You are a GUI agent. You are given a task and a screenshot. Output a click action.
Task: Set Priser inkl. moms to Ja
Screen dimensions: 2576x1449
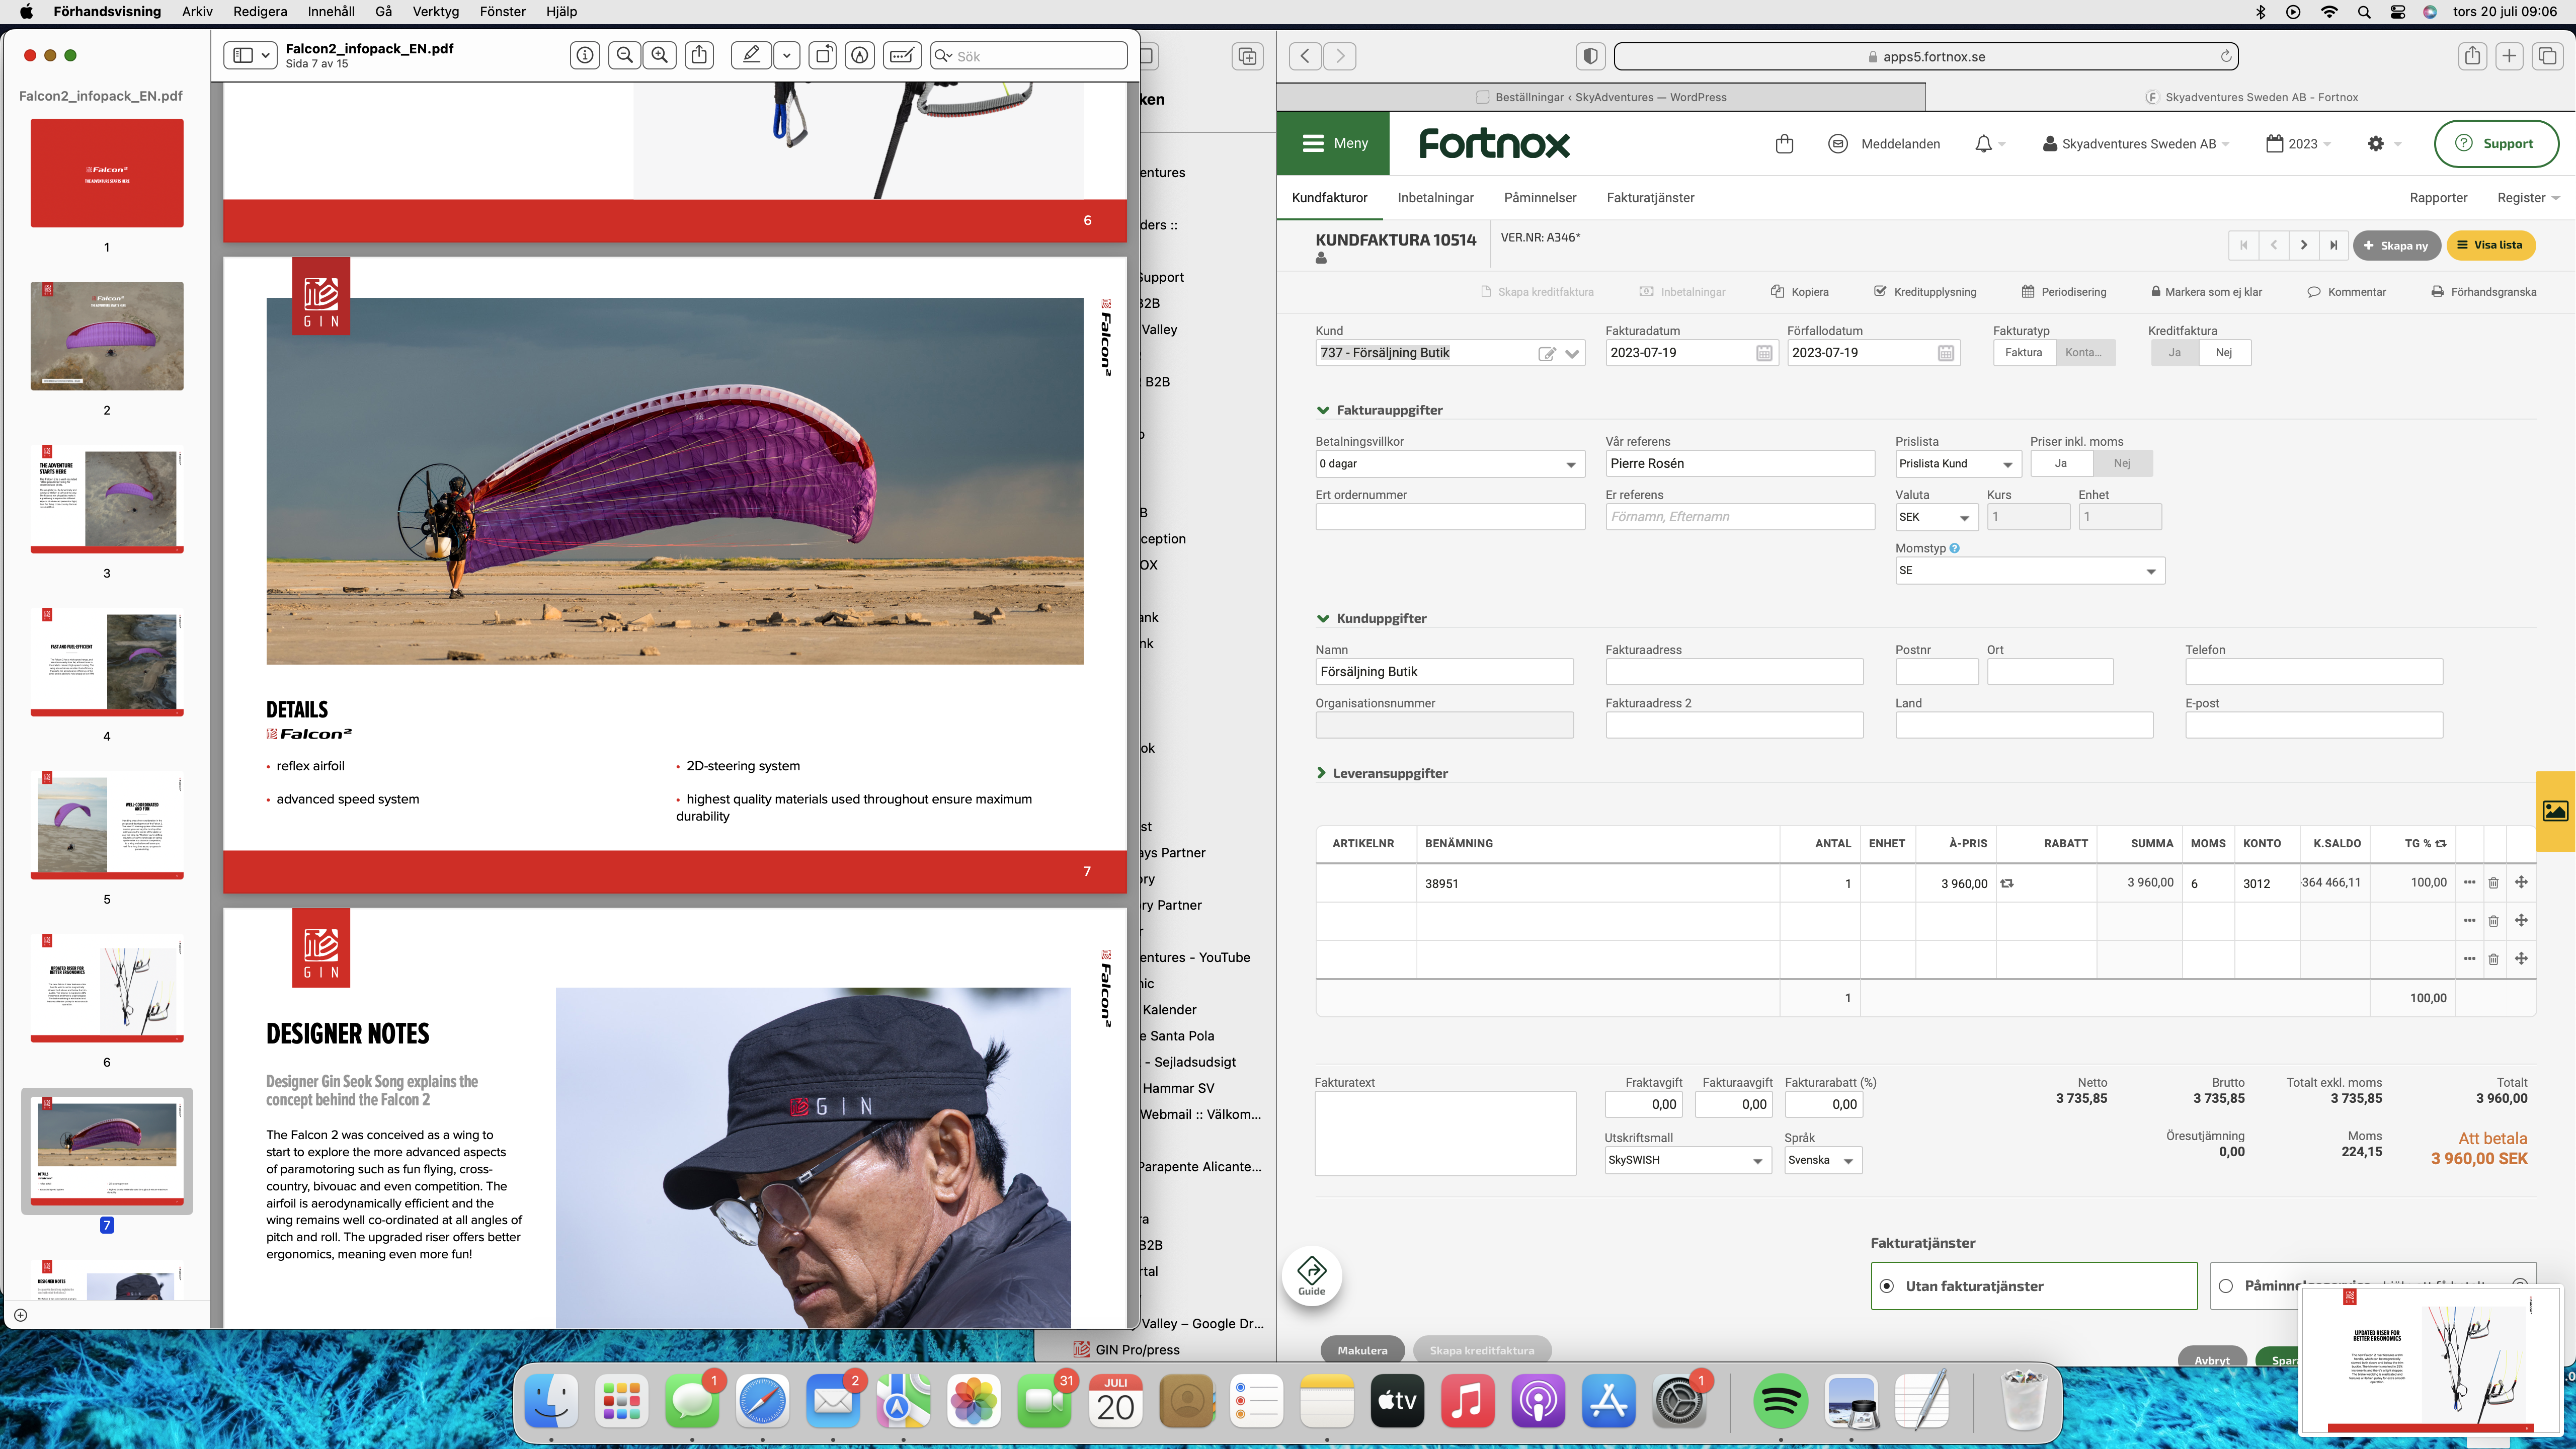click(2060, 463)
